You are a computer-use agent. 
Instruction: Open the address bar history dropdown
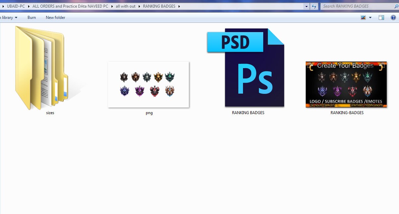306,6
